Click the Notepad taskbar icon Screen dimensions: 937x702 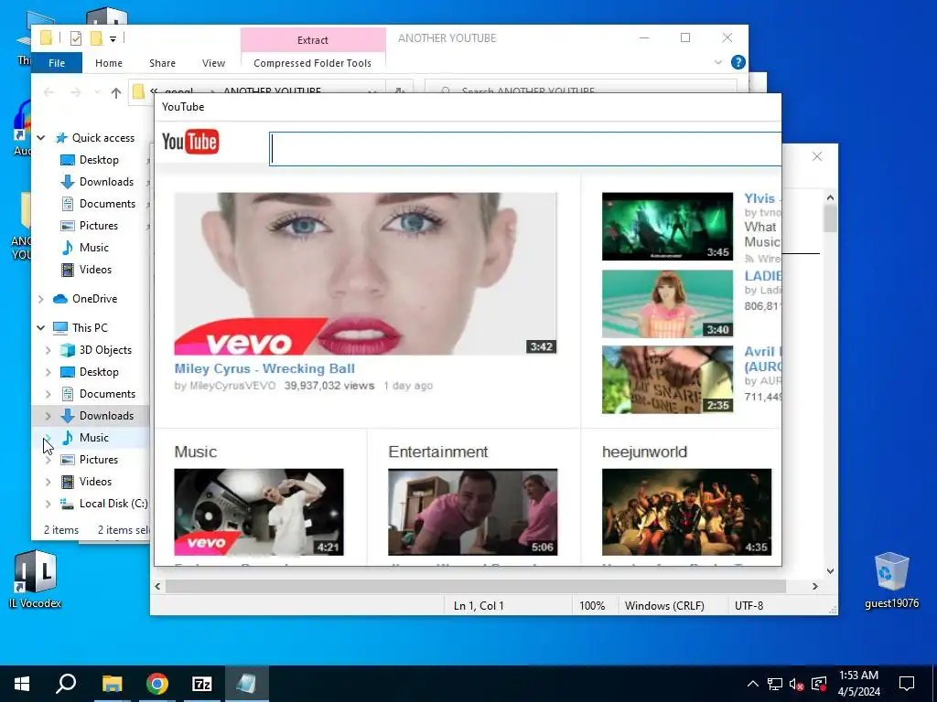tap(246, 684)
